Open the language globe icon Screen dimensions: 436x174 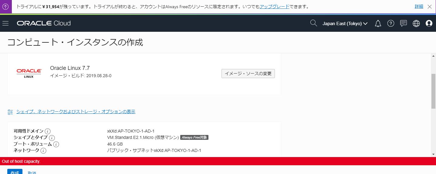click(x=416, y=23)
